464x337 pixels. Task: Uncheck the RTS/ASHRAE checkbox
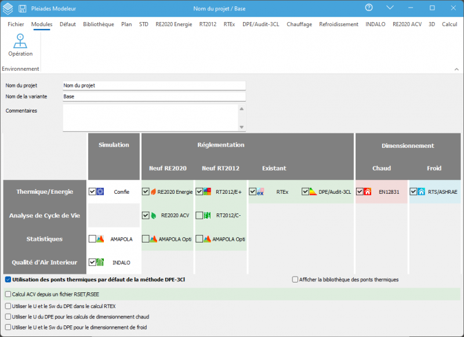coord(414,192)
